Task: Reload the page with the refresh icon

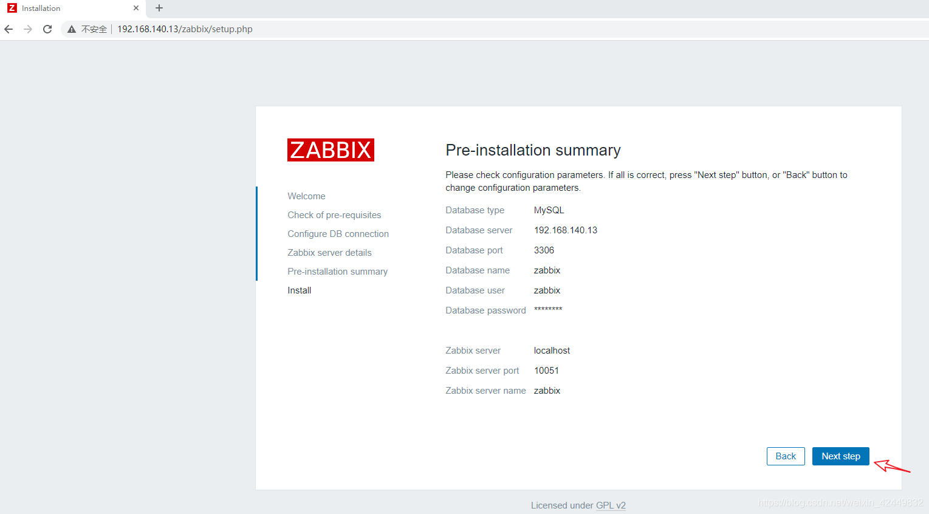Action: pos(47,29)
